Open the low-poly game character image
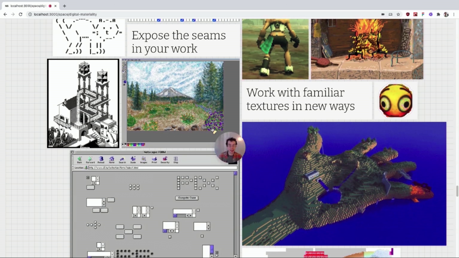 [x=275, y=49]
